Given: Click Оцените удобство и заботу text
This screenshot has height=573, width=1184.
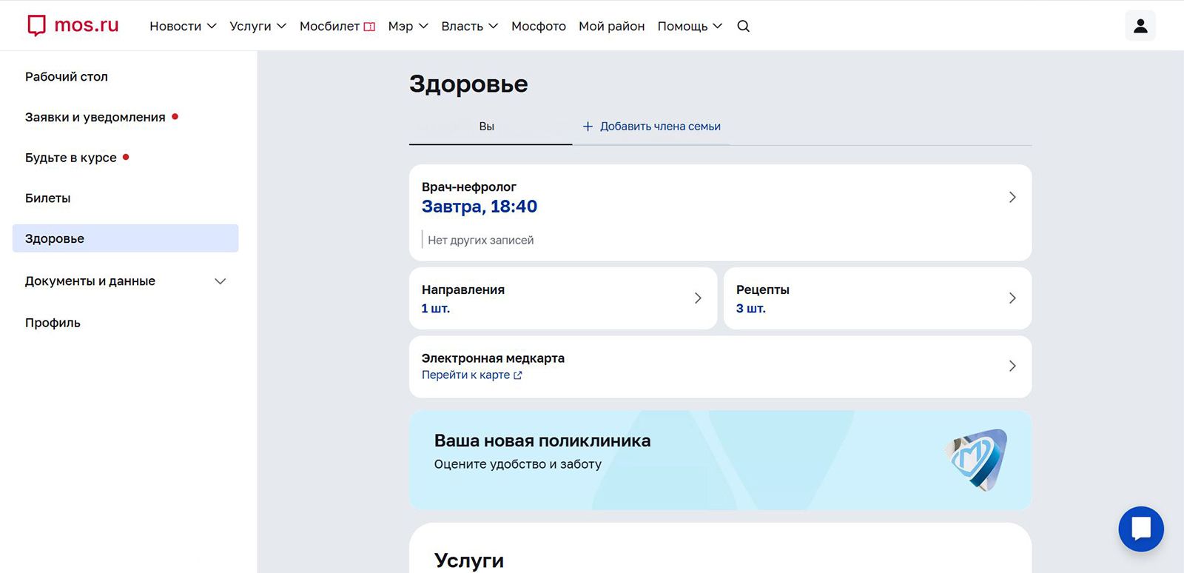Looking at the screenshot, I should (x=518, y=464).
